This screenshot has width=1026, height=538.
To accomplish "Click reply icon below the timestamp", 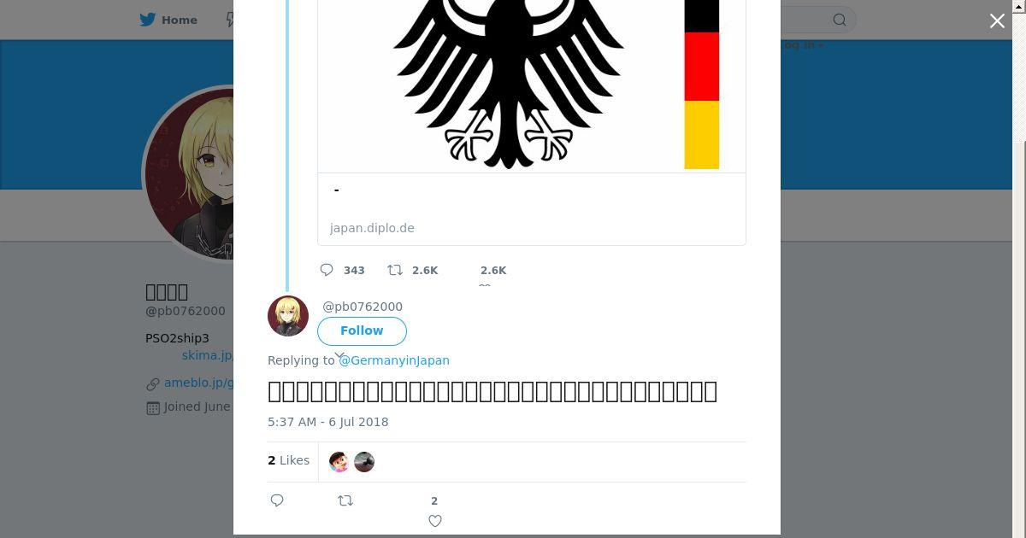I will (x=277, y=500).
